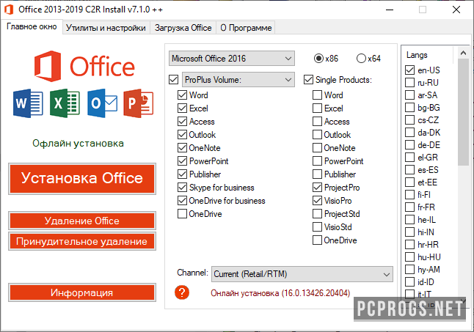Check the ru-RU language

coord(409,82)
